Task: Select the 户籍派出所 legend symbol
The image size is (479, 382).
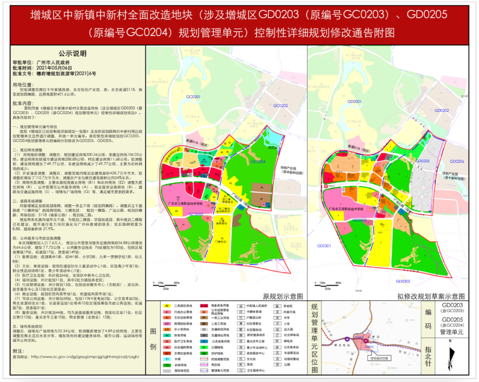Action: (241, 318)
